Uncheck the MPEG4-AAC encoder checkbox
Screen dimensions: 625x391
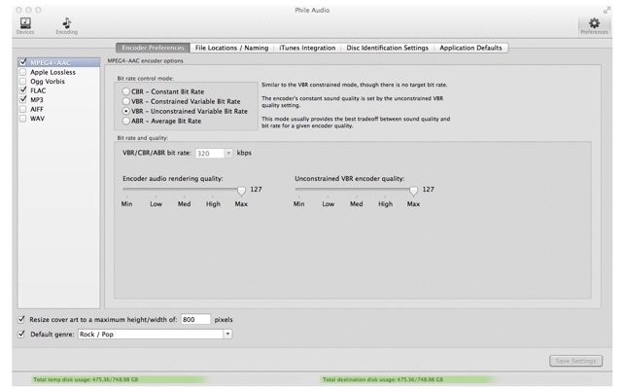[23, 62]
